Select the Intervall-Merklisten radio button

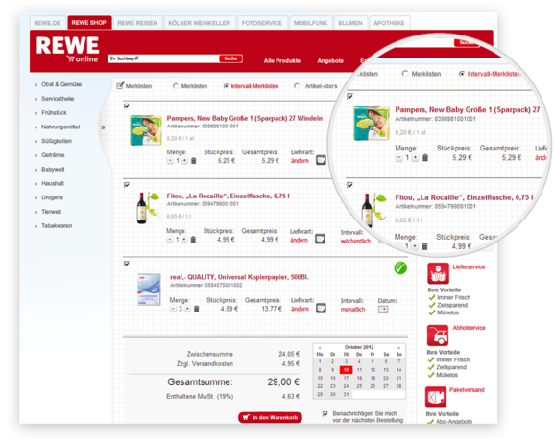[226, 86]
